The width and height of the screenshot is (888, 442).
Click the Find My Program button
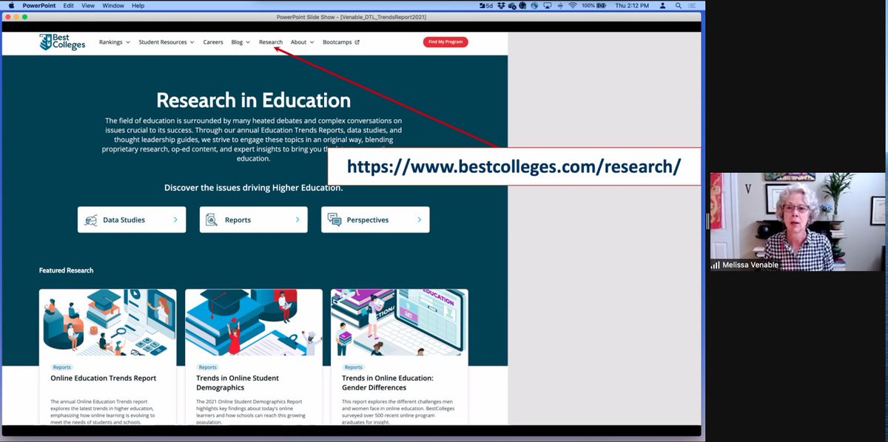click(445, 42)
